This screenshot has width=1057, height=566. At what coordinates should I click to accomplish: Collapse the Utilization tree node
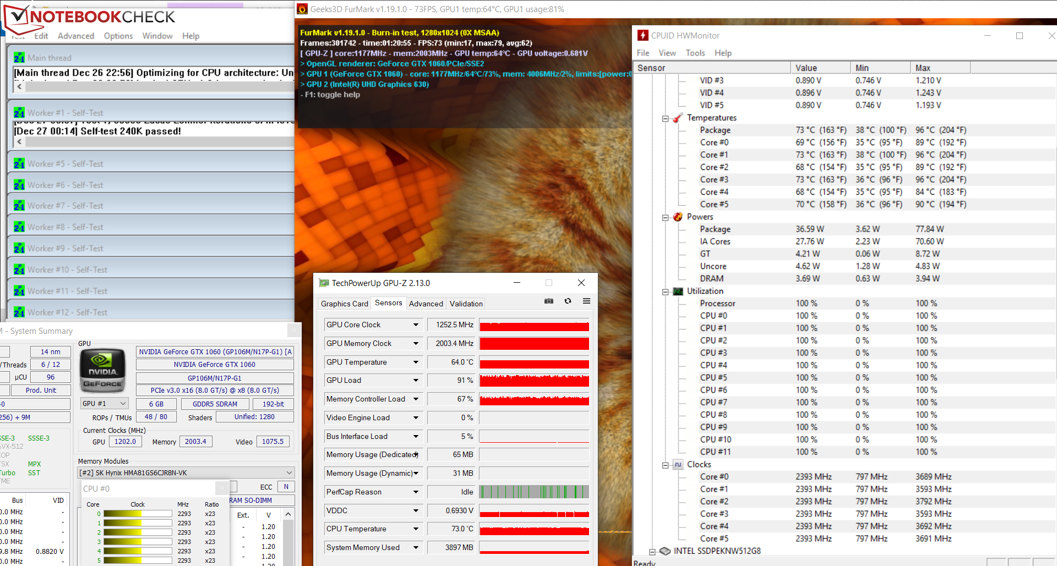coord(665,292)
